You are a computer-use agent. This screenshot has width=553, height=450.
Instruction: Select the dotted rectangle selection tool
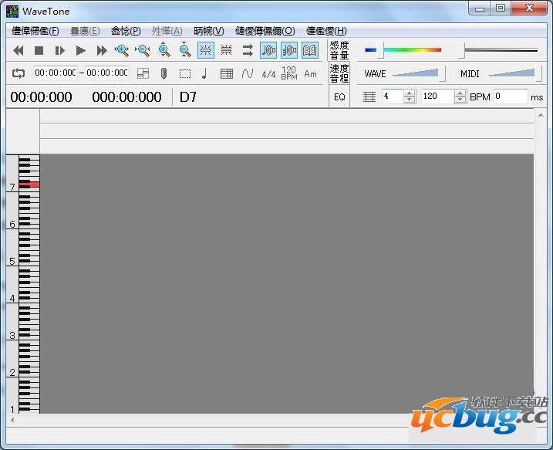[x=185, y=73]
